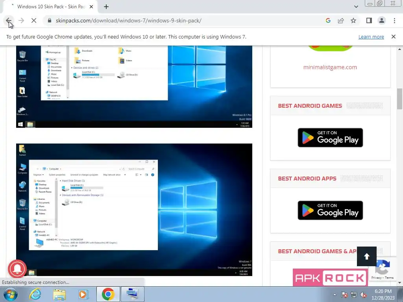This screenshot has width=403, height=302.
Task: Click the address bar URL
Action: [x=129, y=20]
